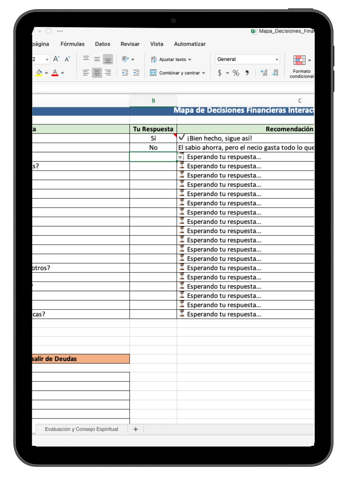
Task: Click the Excel file icon in title bar
Action: (254, 31)
